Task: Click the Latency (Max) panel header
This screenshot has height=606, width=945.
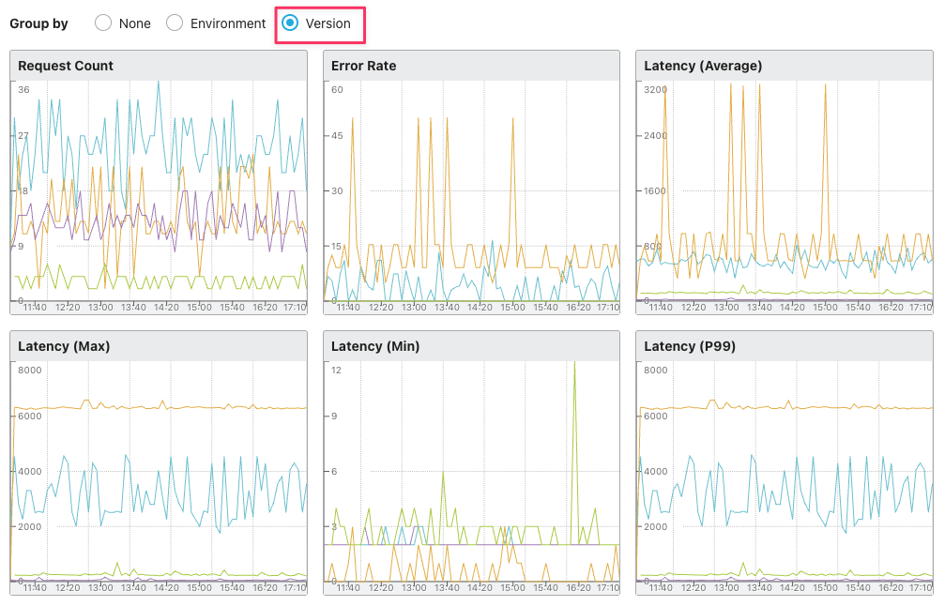Action: pos(159,346)
